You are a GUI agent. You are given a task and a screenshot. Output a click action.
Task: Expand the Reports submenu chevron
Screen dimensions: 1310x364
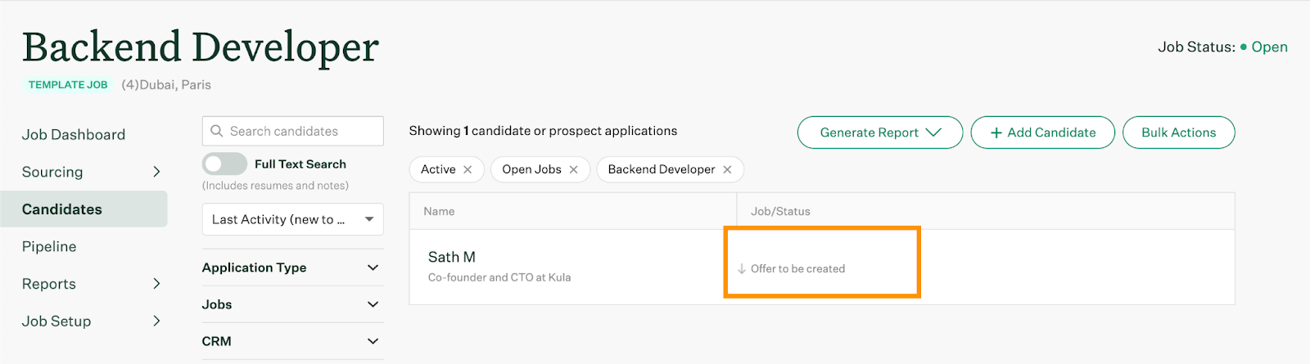pyautogui.click(x=156, y=284)
